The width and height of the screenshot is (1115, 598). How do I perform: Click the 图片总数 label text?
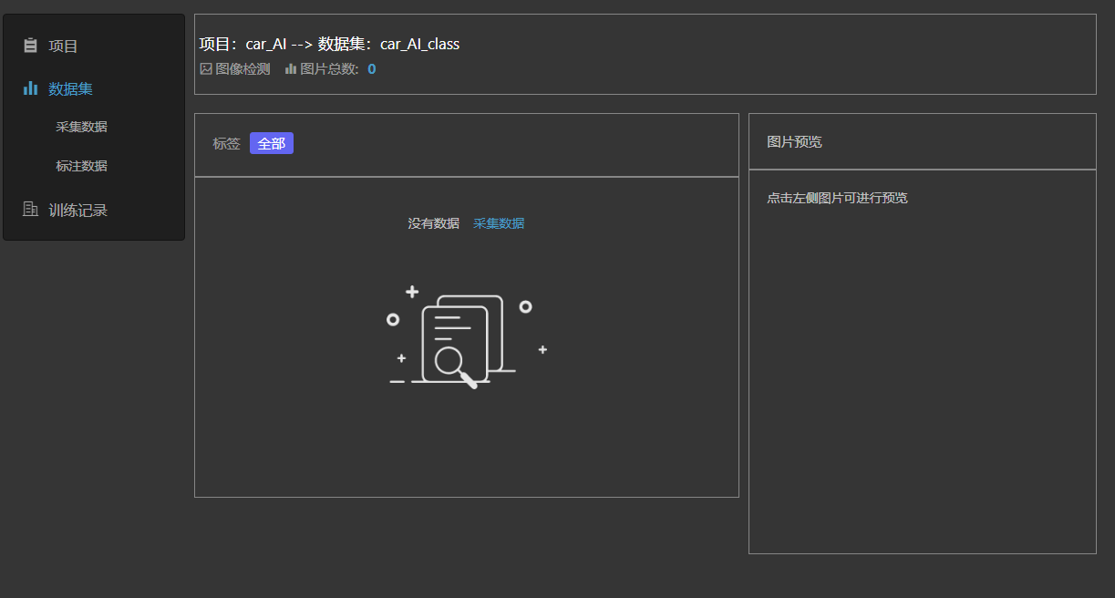tap(329, 69)
